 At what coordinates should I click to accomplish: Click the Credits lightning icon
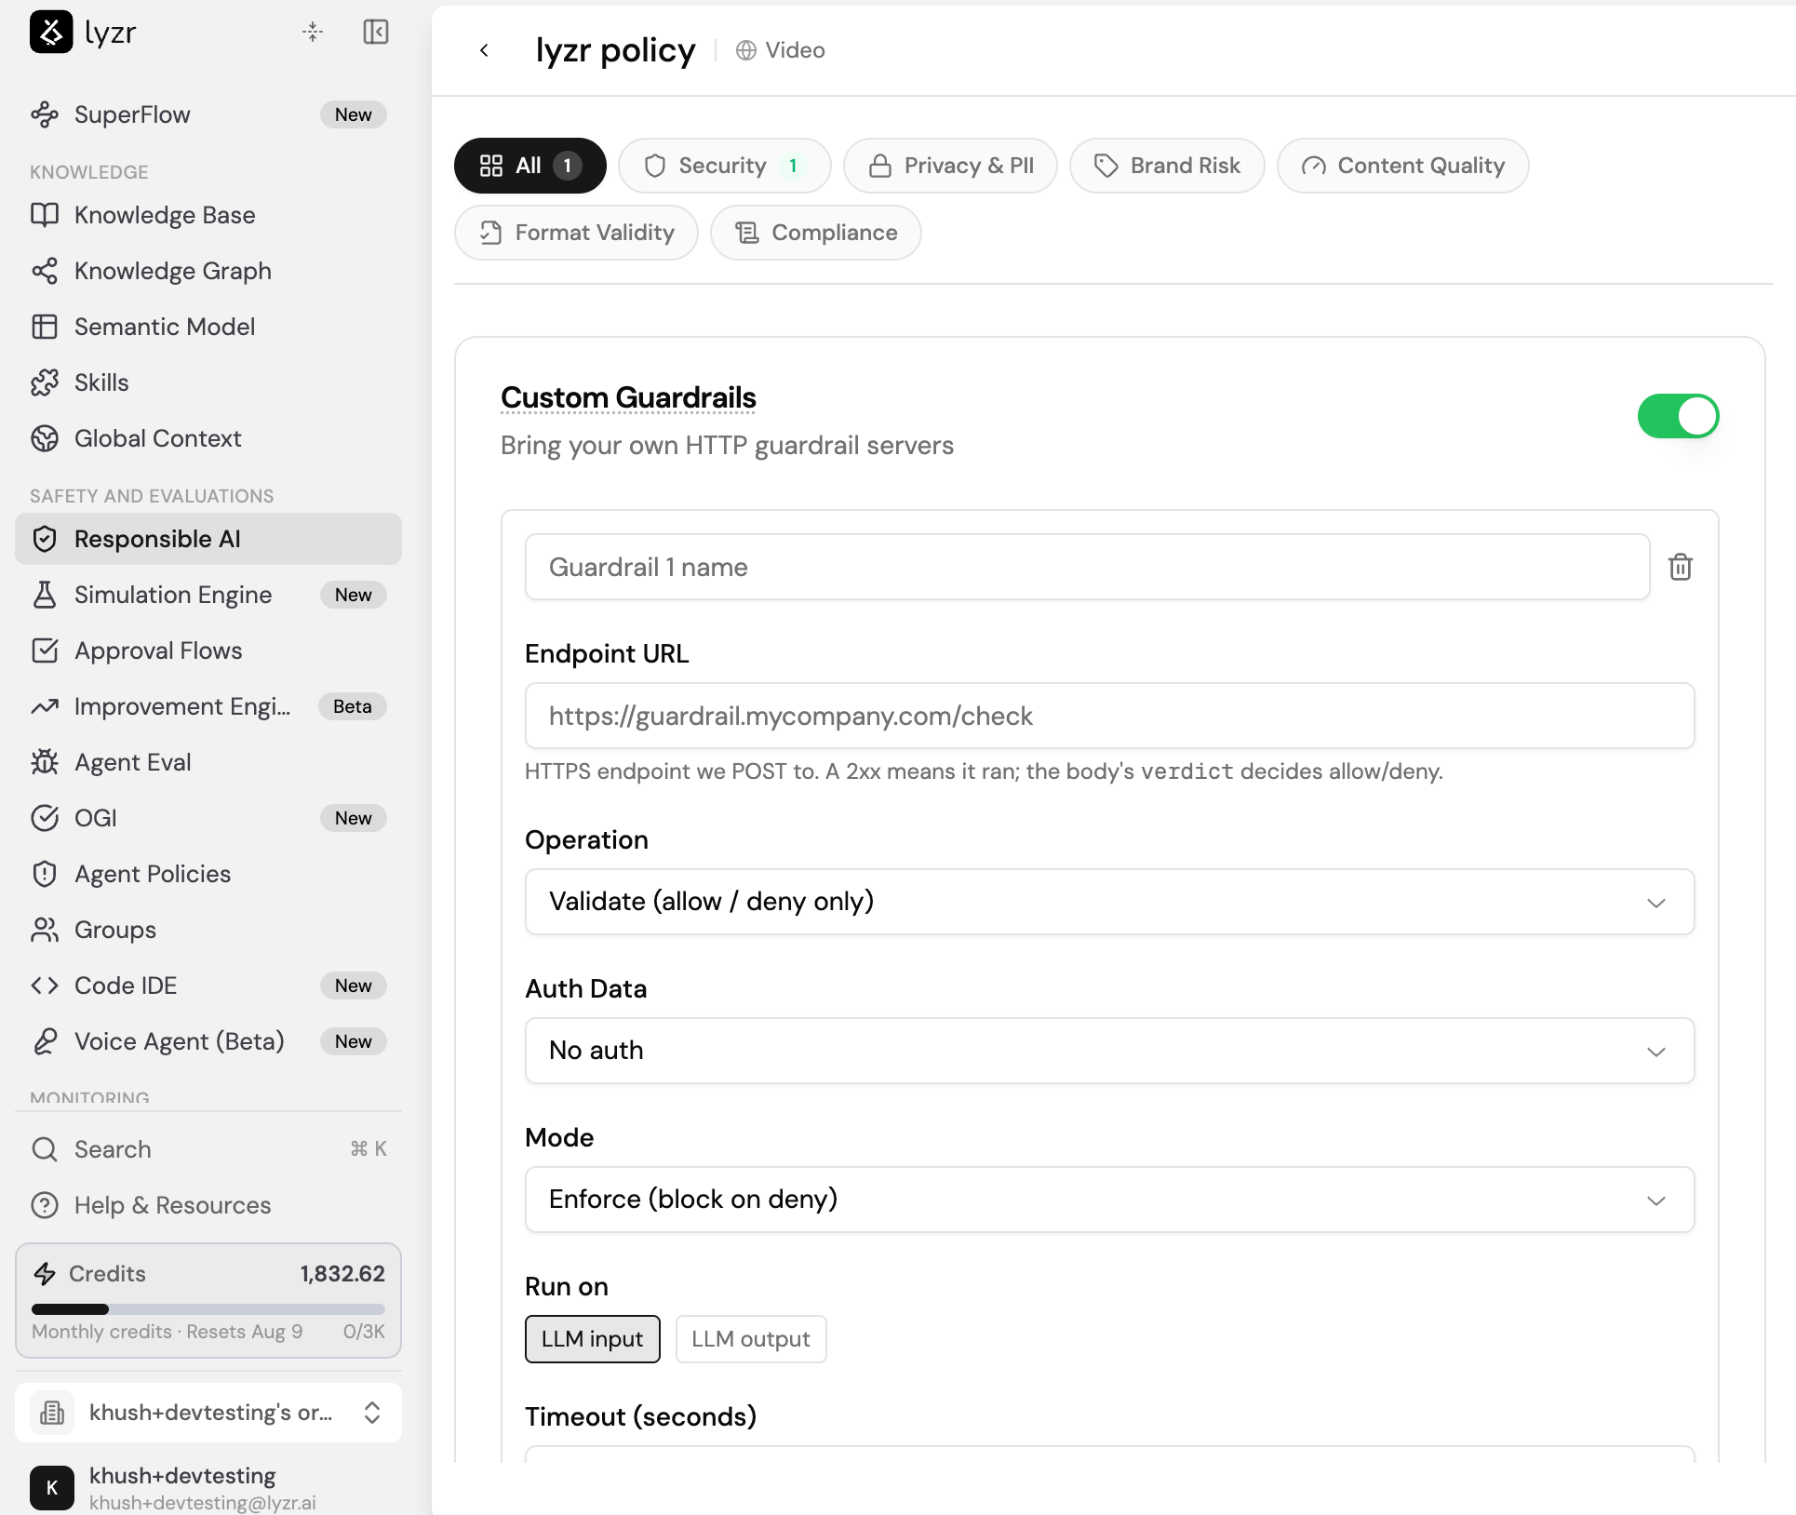[x=45, y=1274]
